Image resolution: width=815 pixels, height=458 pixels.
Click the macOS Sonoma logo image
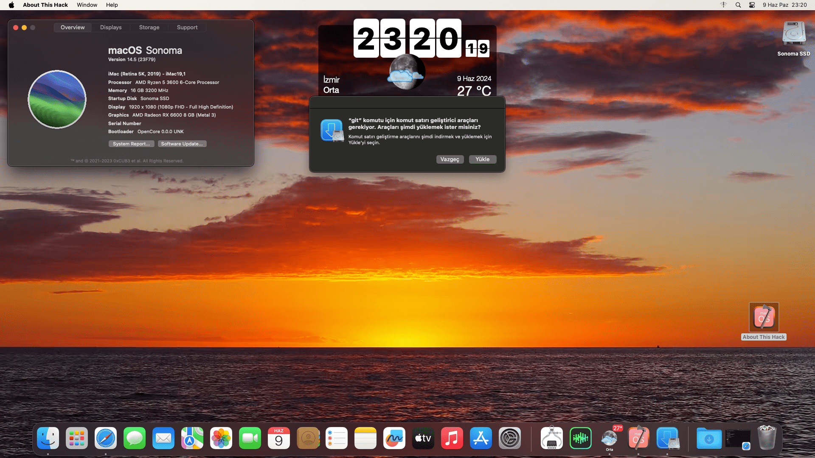tap(57, 99)
